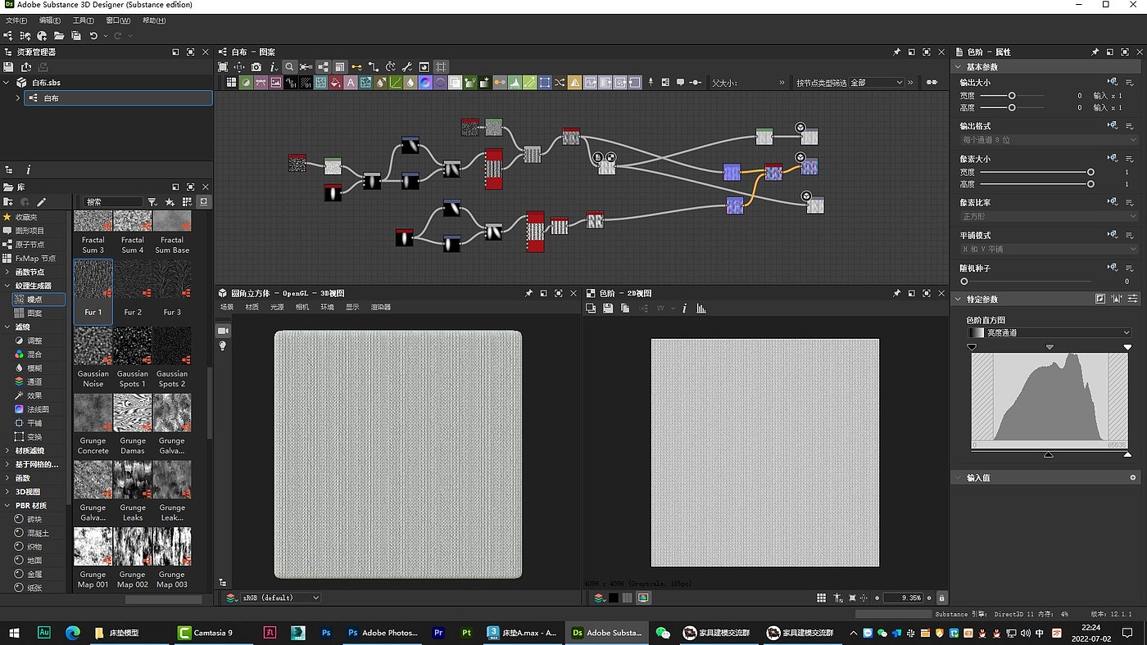Viewport: 1147px width, 645px height.
Task: Toggle the camera icon in 3D view
Action: pos(223,330)
